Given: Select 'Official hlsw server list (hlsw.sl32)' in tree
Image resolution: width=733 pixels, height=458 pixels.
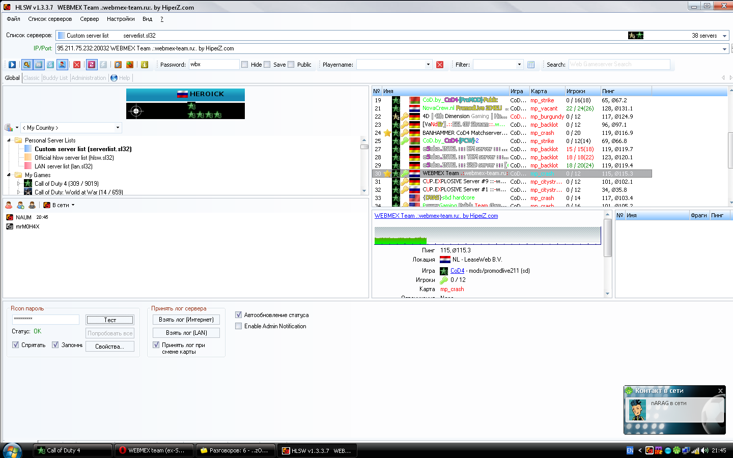Looking at the screenshot, I should coord(74,158).
